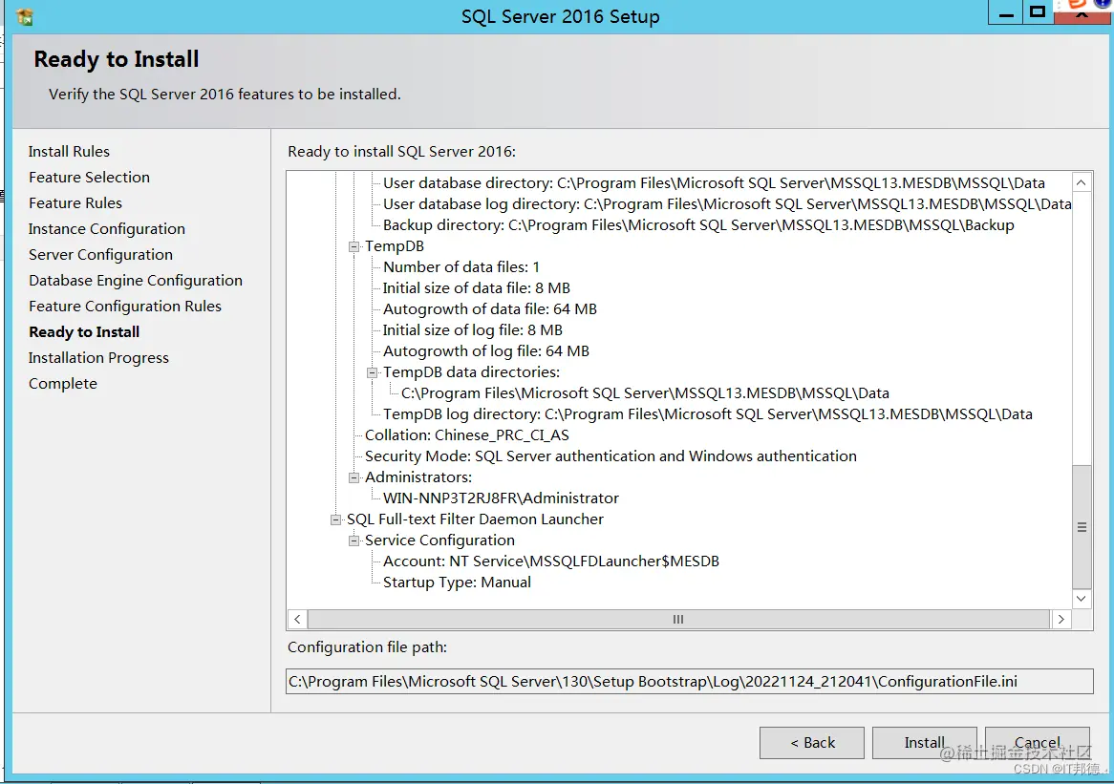Viewport: 1114px width, 784px height.
Task: Click the horizontal scrollbar thumb
Action: 678,619
